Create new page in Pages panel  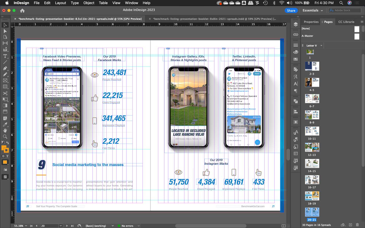point(350,225)
